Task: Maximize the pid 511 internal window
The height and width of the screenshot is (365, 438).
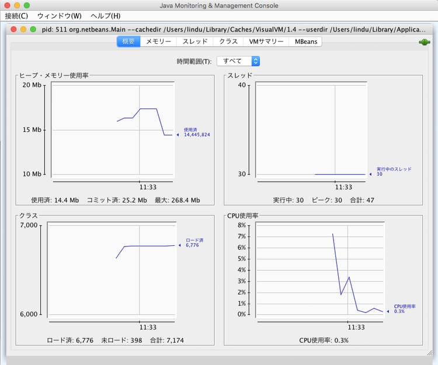Action: [33, 29]
